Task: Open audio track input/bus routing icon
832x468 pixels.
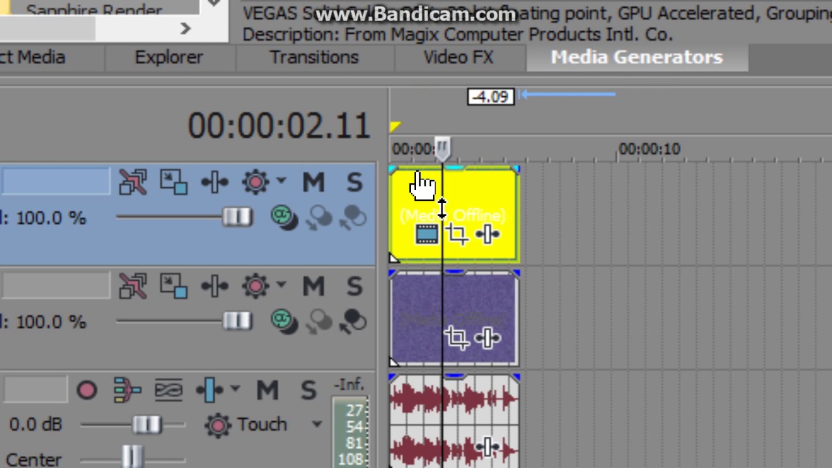Action: pos(127,390)
